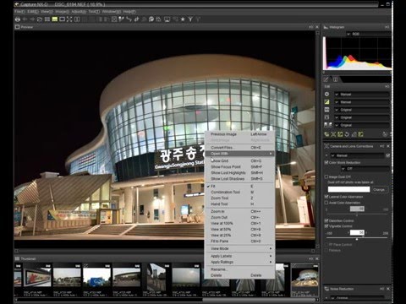Click the monitor display toolbar icon
Viewport: 406px width, 304px height.
pyautogui.click(x=167, y=19)
